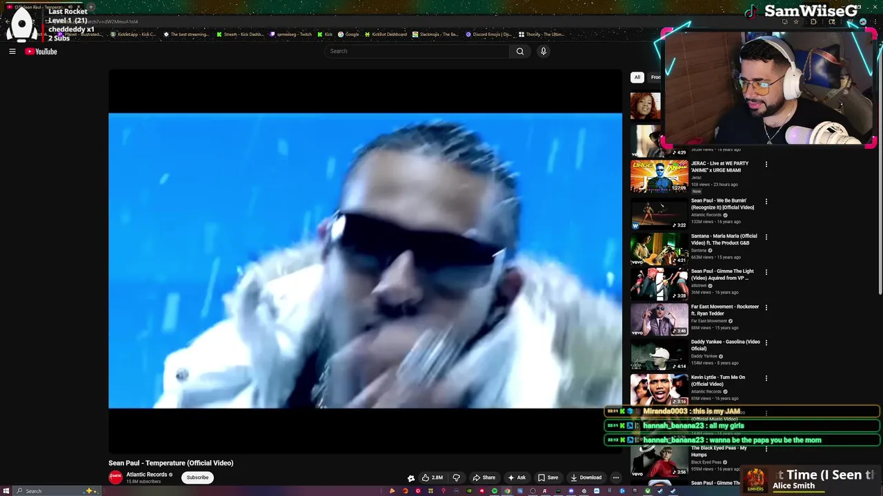
Task: Select the All filter chip in suggestions
Action: 637,77
